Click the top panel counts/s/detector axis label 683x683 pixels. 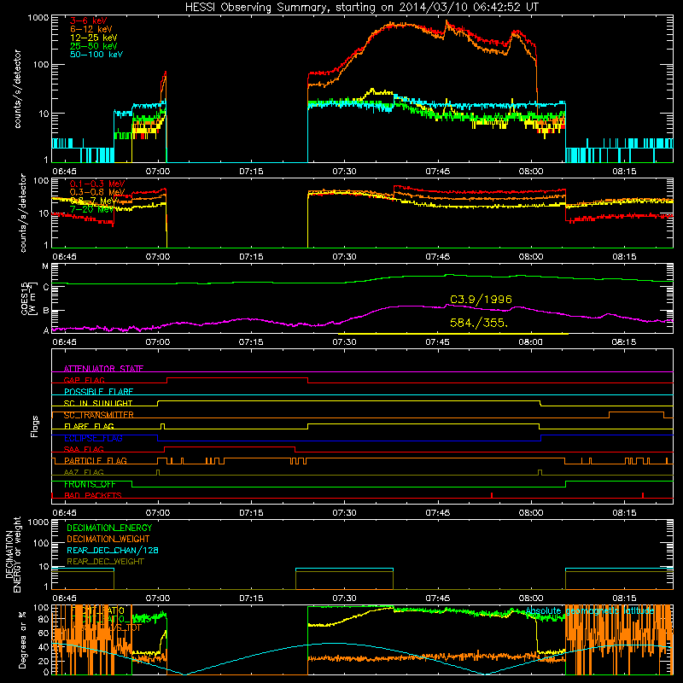point(17,89)
